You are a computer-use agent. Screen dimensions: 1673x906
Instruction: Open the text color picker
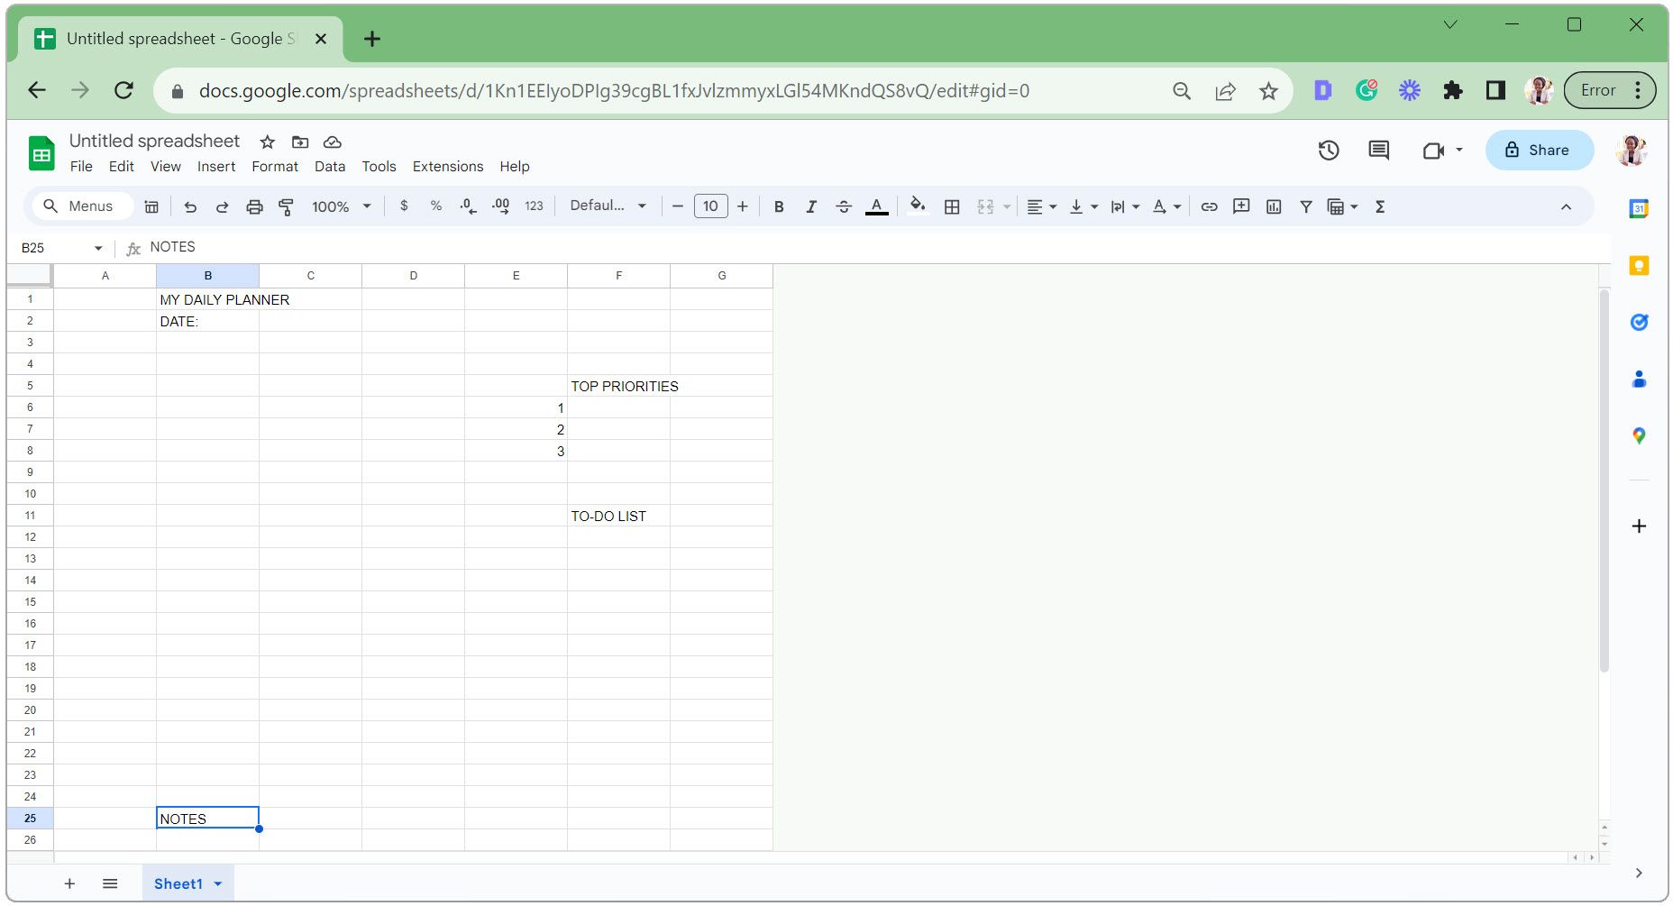[x=875, y=206]
